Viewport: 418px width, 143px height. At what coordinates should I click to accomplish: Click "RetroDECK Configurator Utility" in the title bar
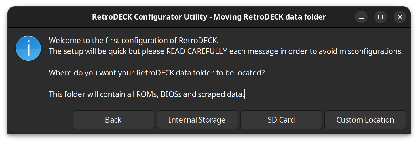(149, 17)
